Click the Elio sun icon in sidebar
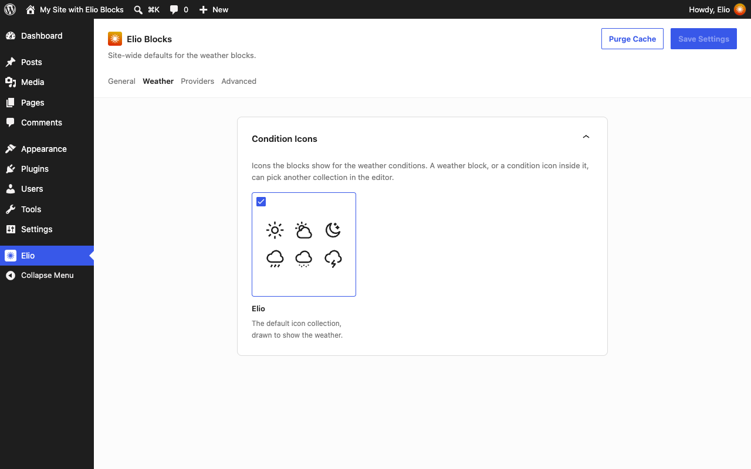The width and height of the screenshot is (751, 469). click(11, 256)
